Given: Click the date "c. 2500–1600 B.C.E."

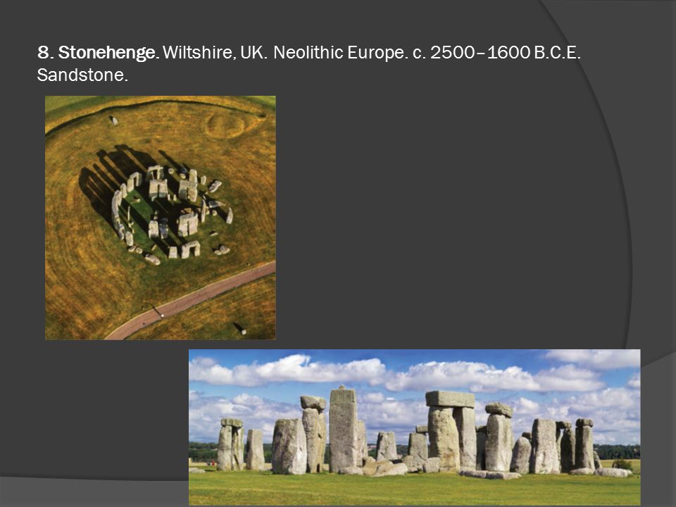Looking at the screenshot, I should (496, 53).
